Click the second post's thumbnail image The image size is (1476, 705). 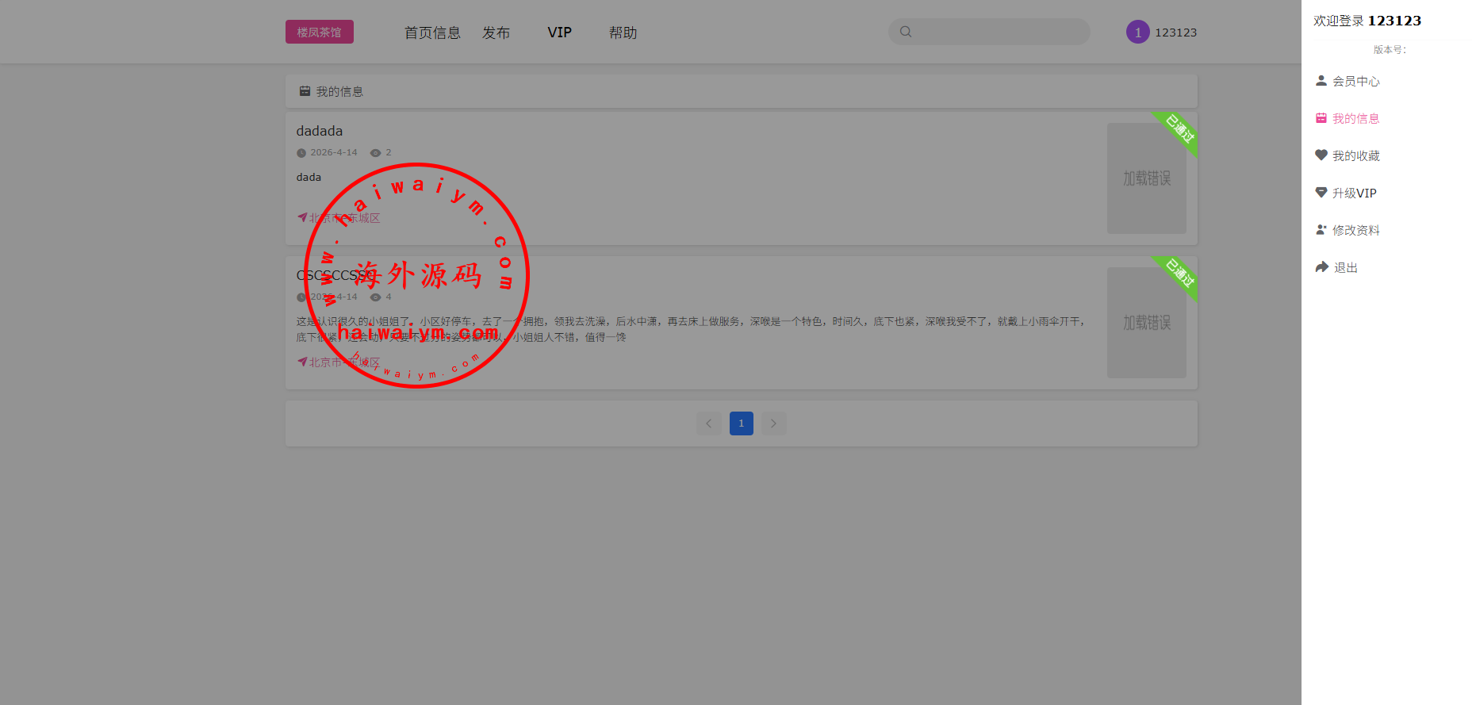pos(1146,323)
